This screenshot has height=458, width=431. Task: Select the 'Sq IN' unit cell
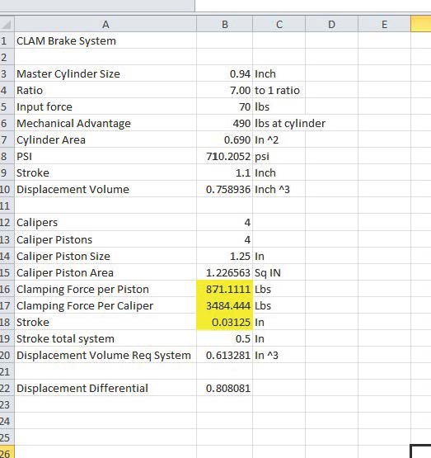[279, 272]
